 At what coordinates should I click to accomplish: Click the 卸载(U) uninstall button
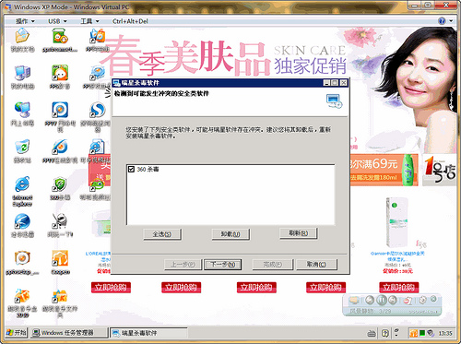click(x=230, y=234)
